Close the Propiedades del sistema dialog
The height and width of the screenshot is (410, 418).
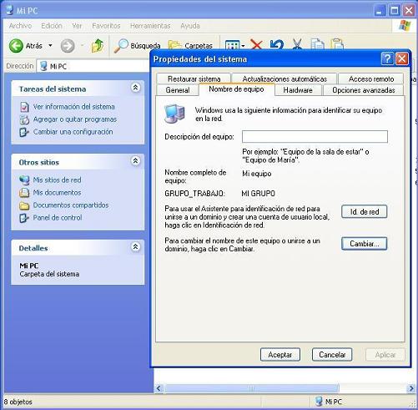(402, 58)
